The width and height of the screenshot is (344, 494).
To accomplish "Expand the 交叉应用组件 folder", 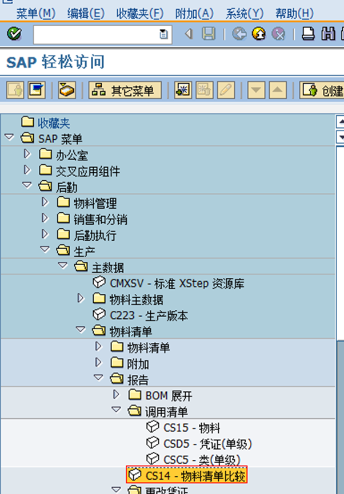I will pos(27,170).
